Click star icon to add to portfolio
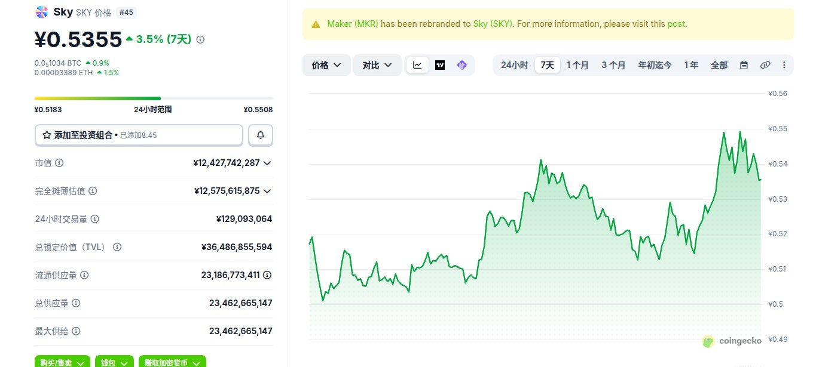 [46, 135]
